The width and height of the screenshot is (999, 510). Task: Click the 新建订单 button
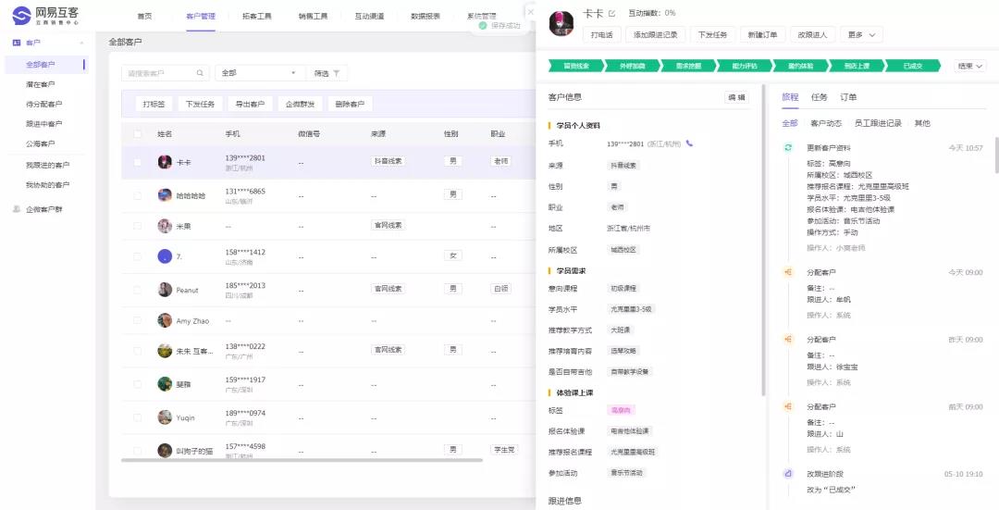[x=762, y=35]
